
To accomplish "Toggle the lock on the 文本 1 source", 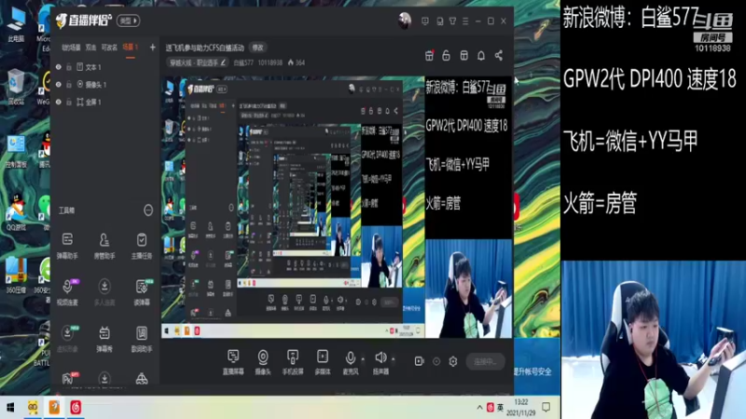I will [x=69, y=67].
